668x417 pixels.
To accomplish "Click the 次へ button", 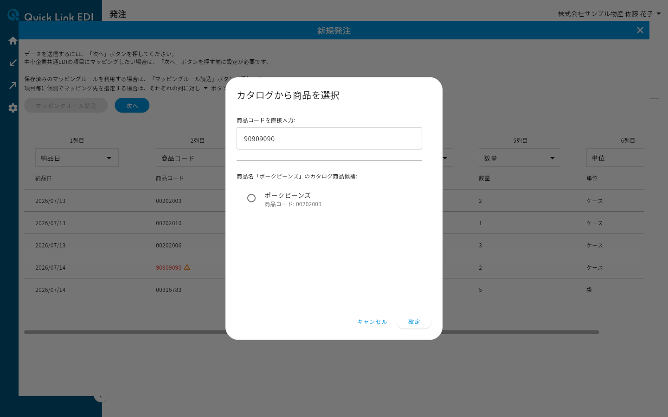I will pyautogui.click(x=132, y=106).
